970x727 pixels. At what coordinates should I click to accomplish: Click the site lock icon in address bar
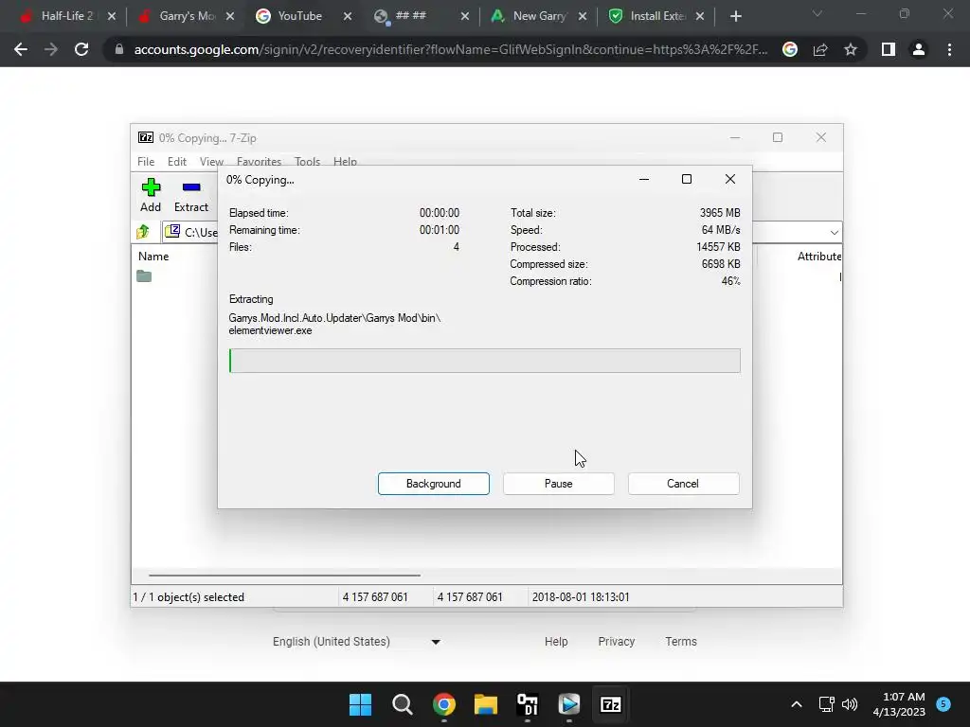[x=119, y=49]
